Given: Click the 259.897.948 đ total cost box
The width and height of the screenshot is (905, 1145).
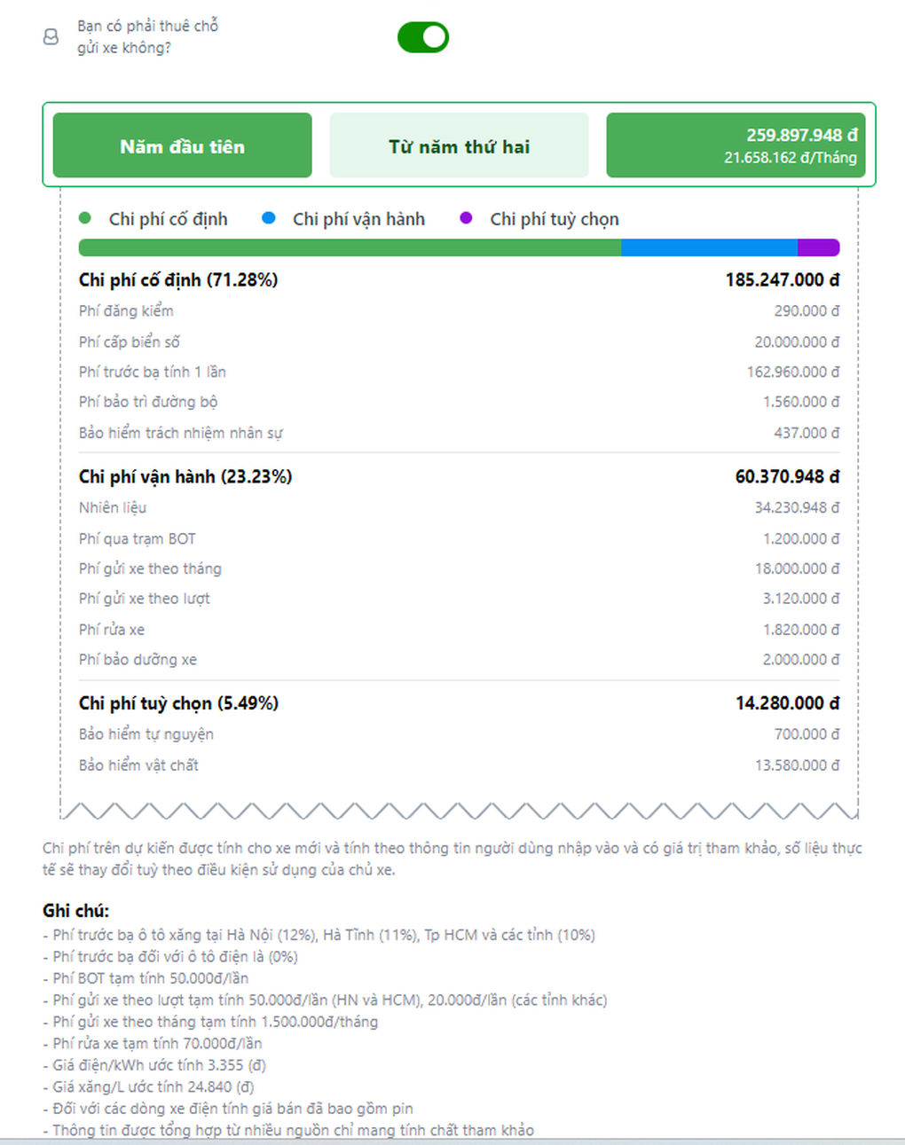Looking at the screenshot, I should pyautogui.click(x=736, y=146).
